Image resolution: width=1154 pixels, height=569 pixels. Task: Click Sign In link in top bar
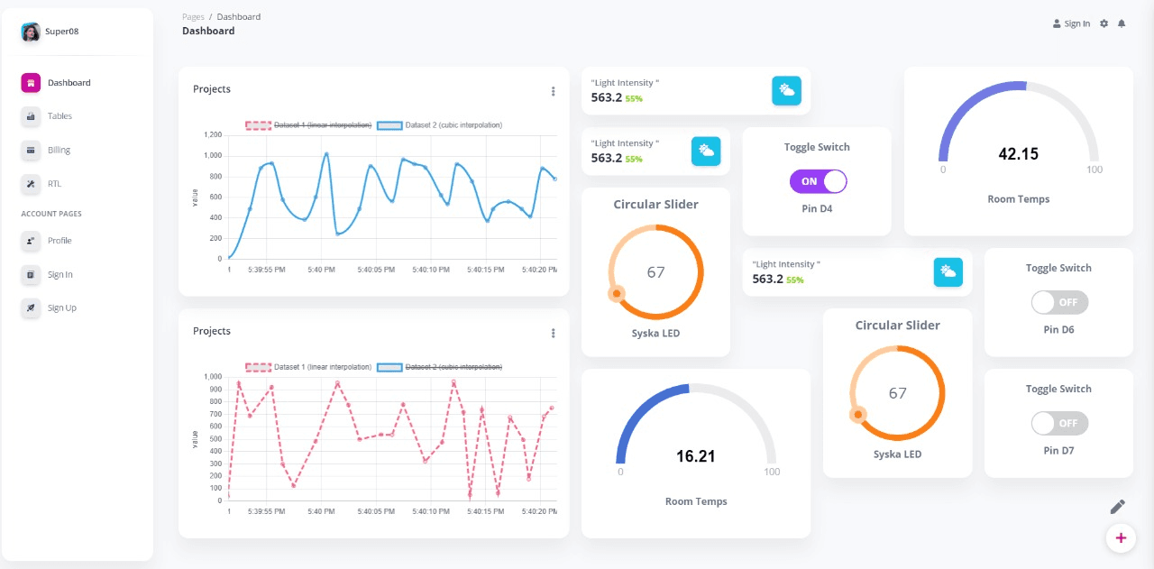[x=1077, y=23]
